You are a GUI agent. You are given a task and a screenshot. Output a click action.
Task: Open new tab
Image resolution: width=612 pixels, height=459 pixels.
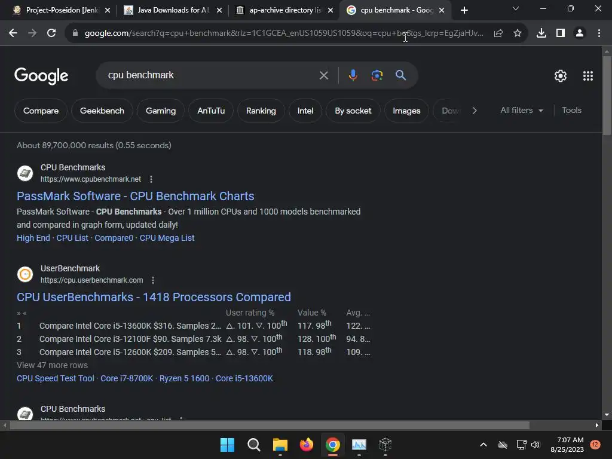tap(464, 10)
